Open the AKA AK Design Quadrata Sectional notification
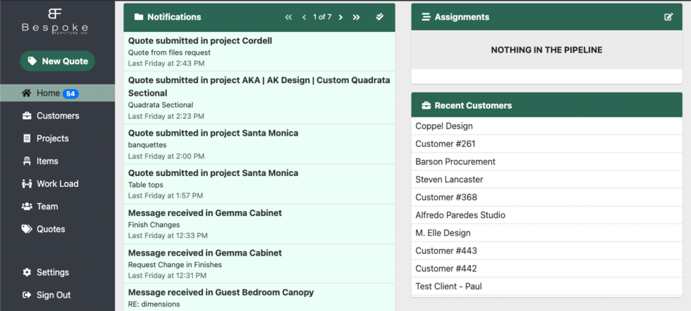Image resolution: width=691 pixels, height=311 pixels. pyautogui.click(x=259, y=98)
